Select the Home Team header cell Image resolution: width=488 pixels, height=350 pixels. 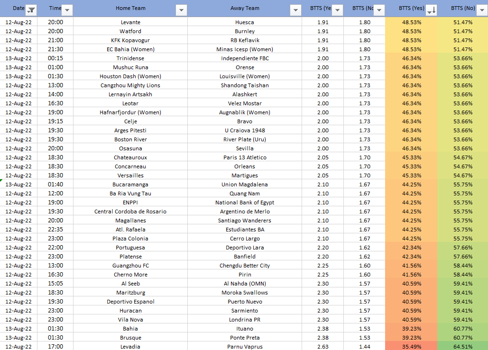pyautogui.click(x=130, y=9)
